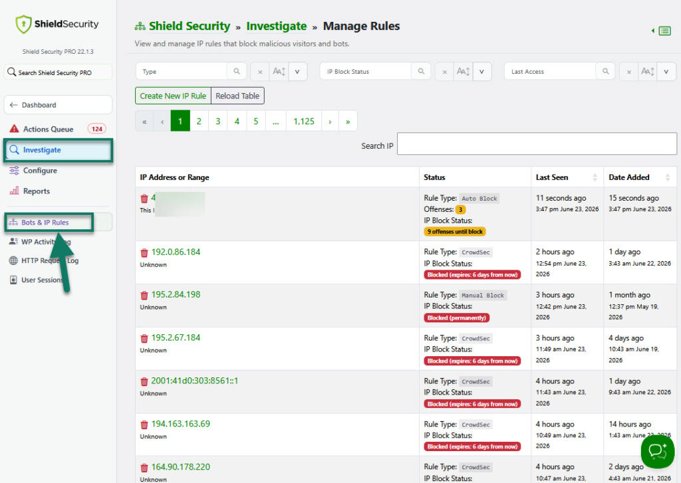681x483 pixels.
Task: Open IP address 195.2.84.198 details
Action: click(x=176, y=295)
